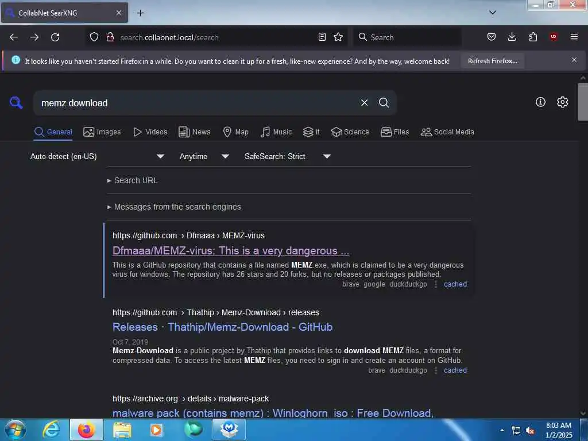Launch Windows Media Player from taskbar

157,430
